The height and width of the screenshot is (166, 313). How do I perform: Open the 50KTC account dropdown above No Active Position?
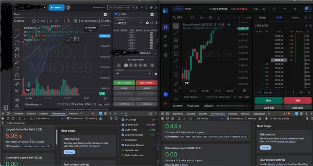tap(147, 54)
